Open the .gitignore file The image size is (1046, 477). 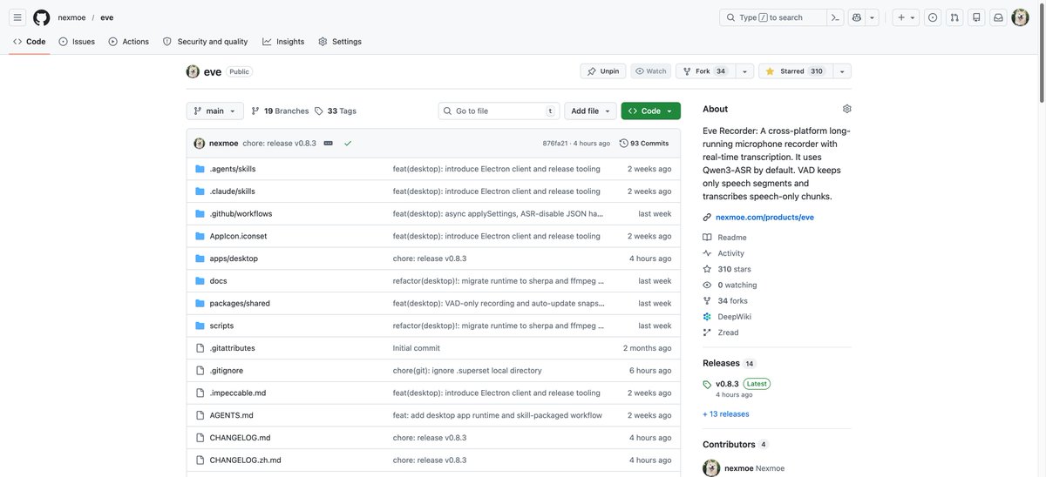click(226, 371)
